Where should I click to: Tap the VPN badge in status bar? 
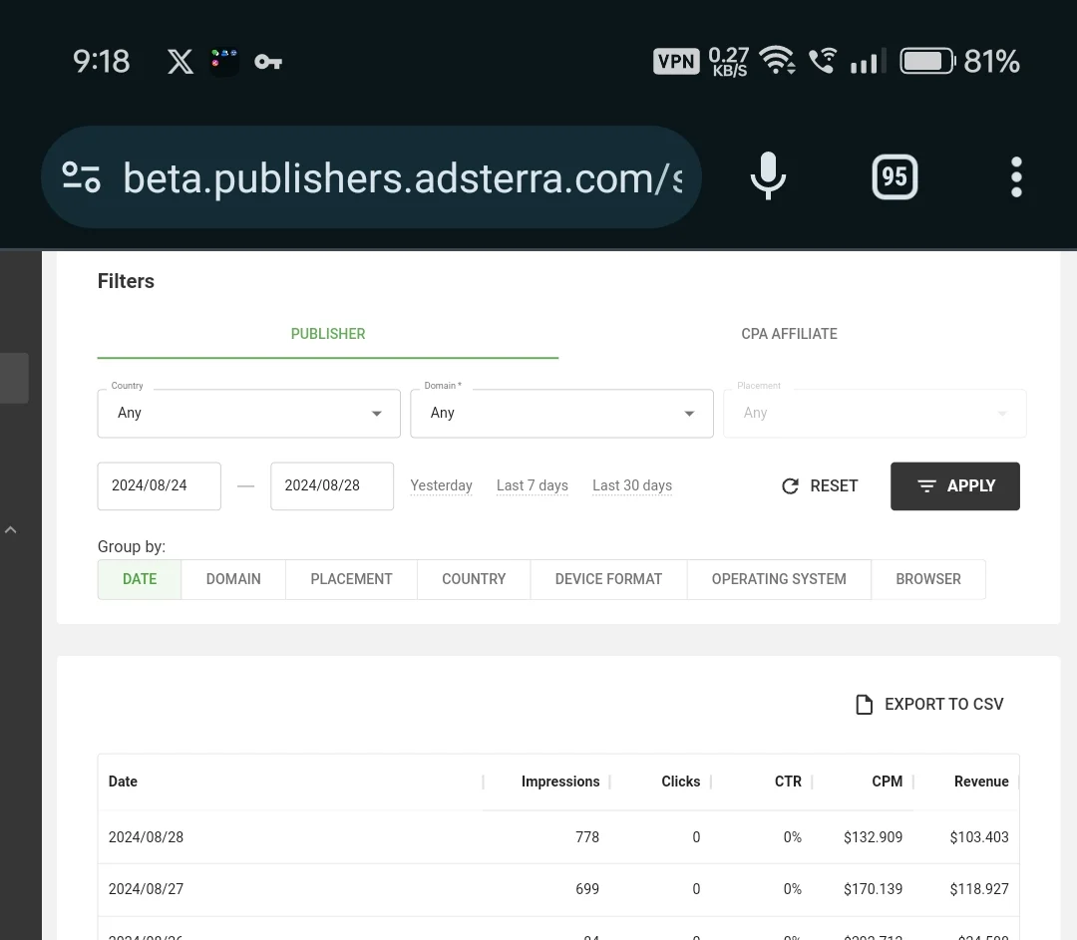[676, 61]
